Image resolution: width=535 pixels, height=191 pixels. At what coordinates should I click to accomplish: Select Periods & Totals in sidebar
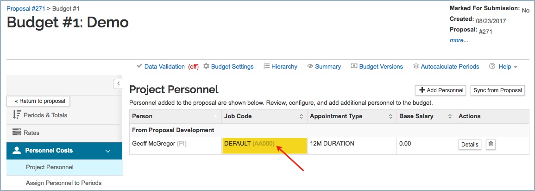[x=45, y=115]
